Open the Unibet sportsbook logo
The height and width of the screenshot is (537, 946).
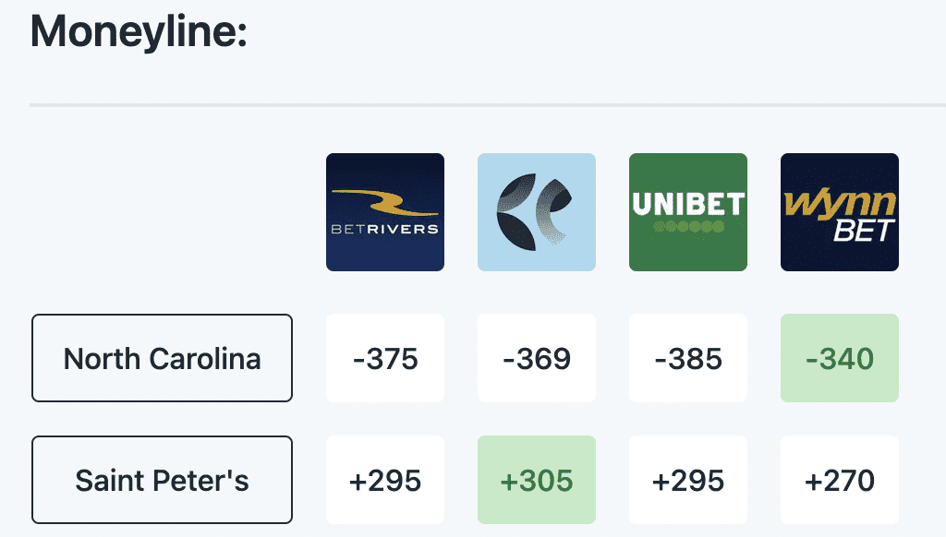687,212
